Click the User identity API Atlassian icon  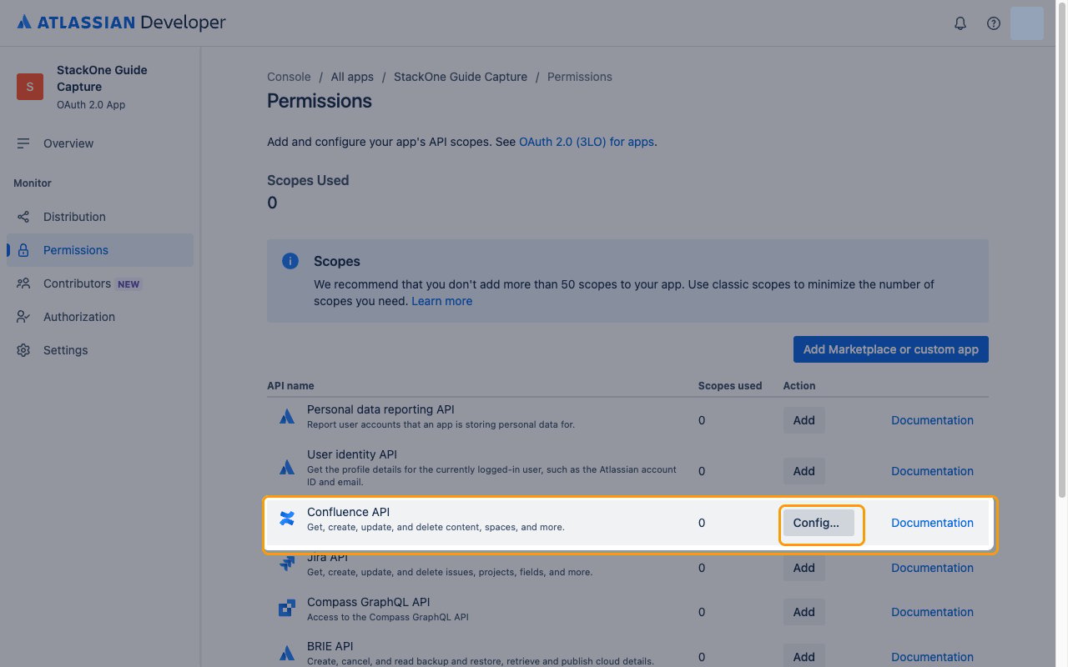[287, 467]
